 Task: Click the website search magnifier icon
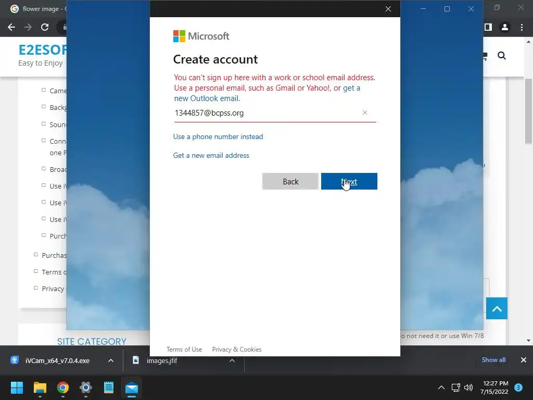(x=502, y=55)
